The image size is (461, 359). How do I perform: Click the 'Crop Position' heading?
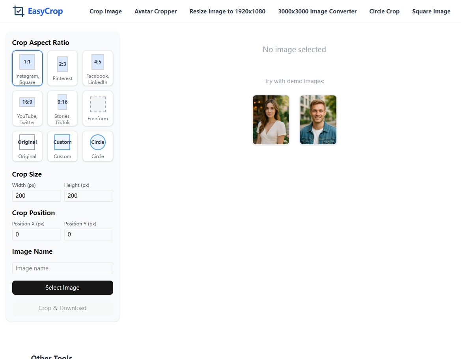coord(33,213)
